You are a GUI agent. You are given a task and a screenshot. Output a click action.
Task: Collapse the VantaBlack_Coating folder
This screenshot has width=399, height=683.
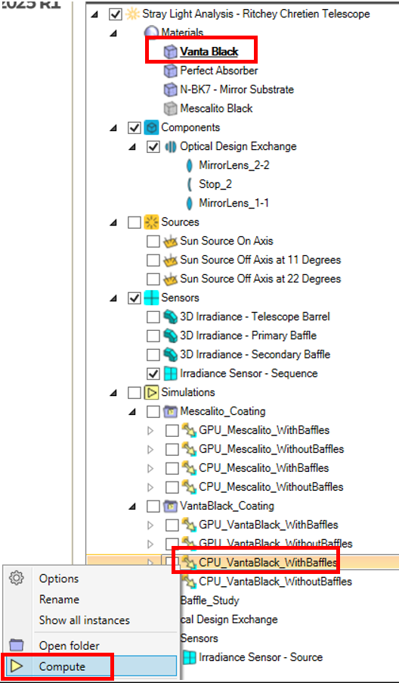[x=132, y=506]
